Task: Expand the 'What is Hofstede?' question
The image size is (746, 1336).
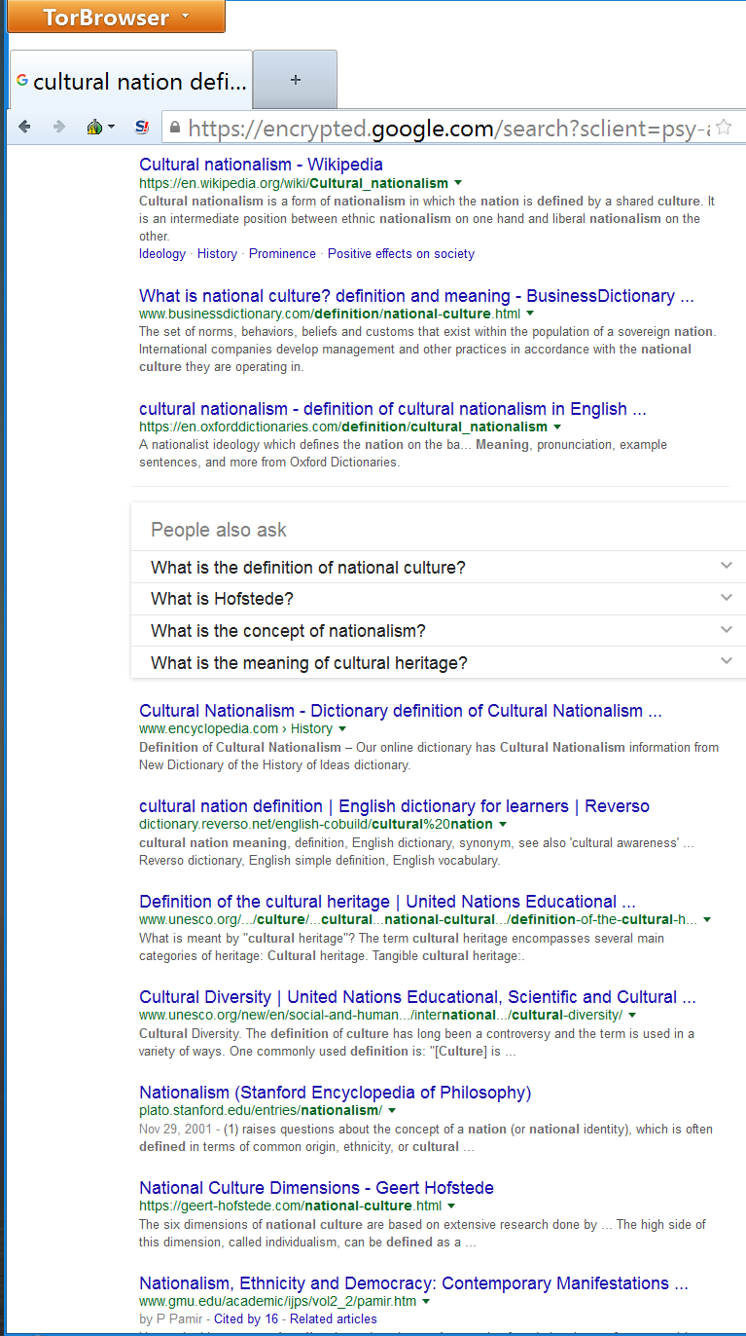Action: [438, 599]
